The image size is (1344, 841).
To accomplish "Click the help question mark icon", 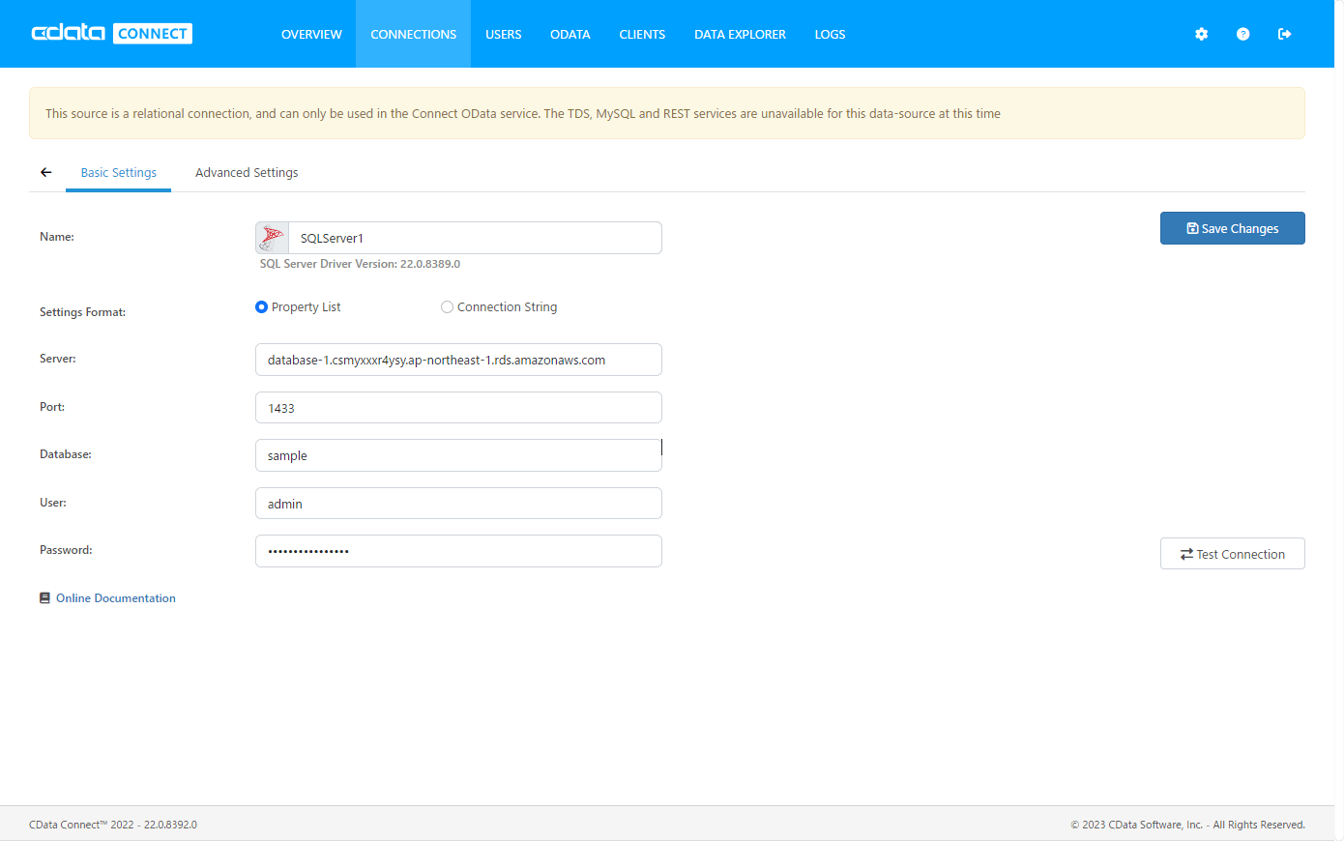I will (1242, 34).
